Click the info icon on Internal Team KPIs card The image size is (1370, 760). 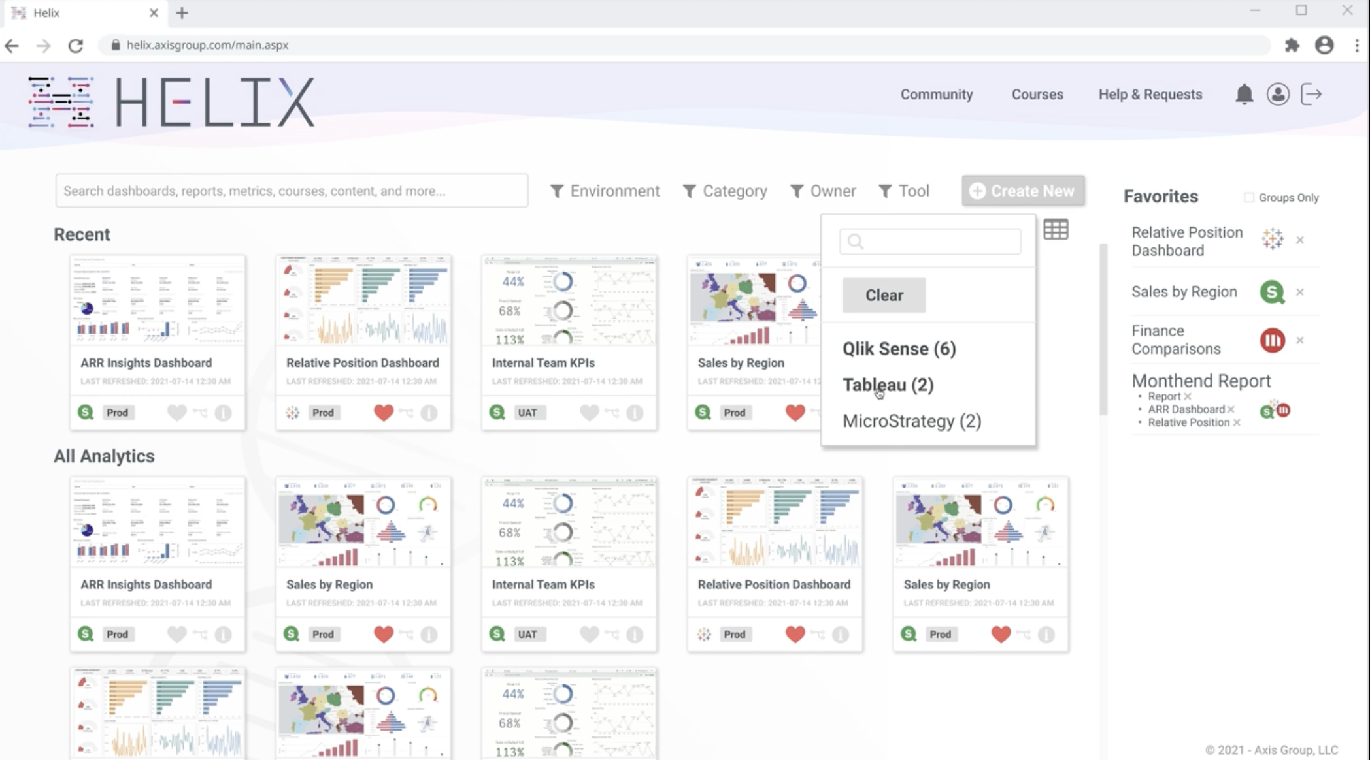[x=635, y=413]
